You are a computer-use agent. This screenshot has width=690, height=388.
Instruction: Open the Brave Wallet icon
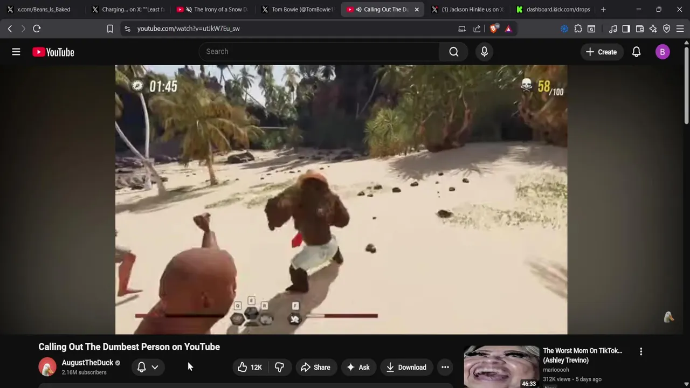point(640,29)
